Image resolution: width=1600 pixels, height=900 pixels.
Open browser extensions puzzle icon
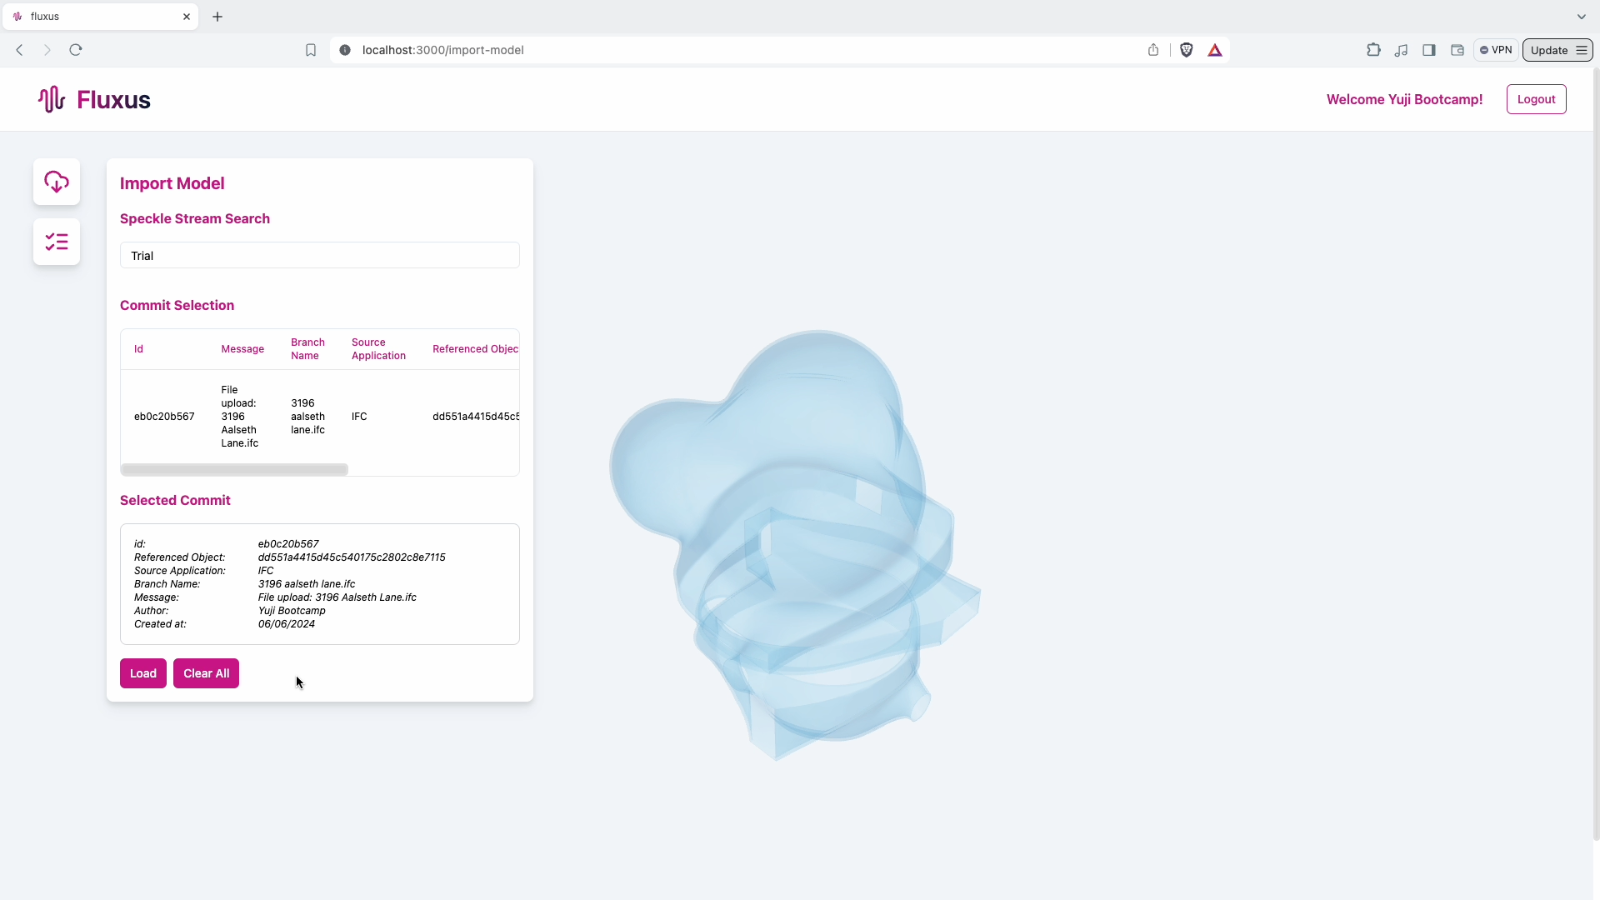point(1373,50)
